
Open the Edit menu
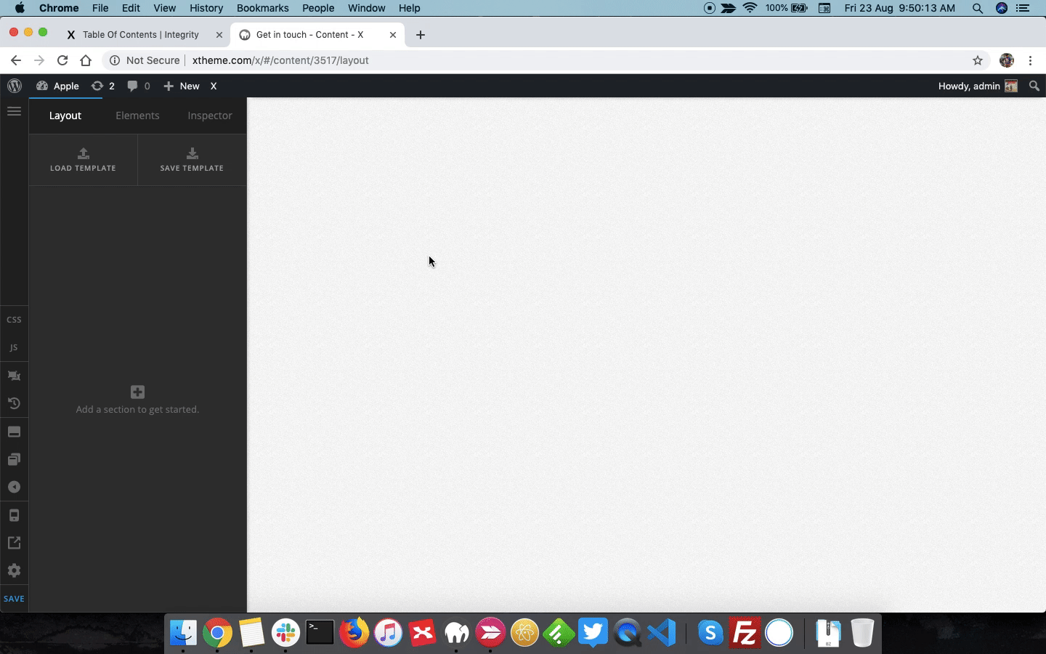[131, 8]
